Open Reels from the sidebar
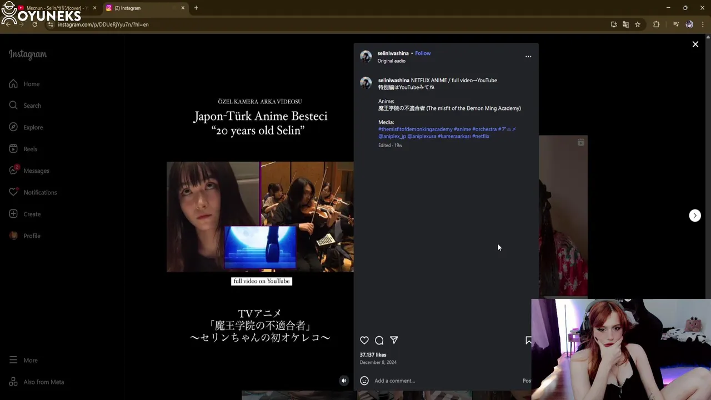 23,149
